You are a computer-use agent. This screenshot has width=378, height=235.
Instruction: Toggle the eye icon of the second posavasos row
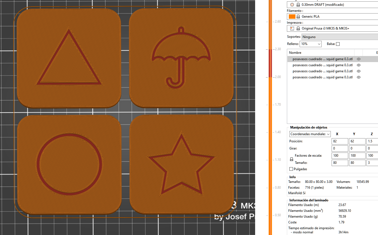point(358,65)
